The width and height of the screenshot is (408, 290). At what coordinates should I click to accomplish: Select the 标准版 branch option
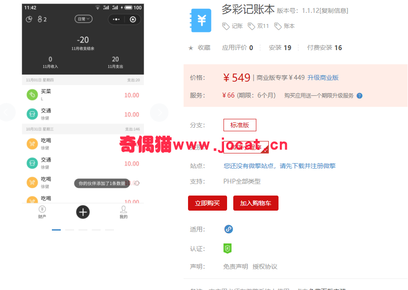coord(239,125)
